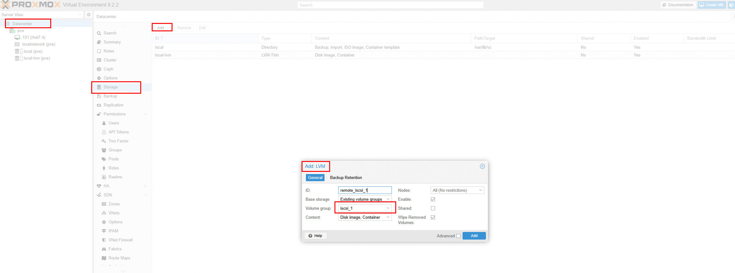Open Replication via its arrows icon
This screenshot has height=273, width=735.
pyautogui.click(x=99, y=105)
